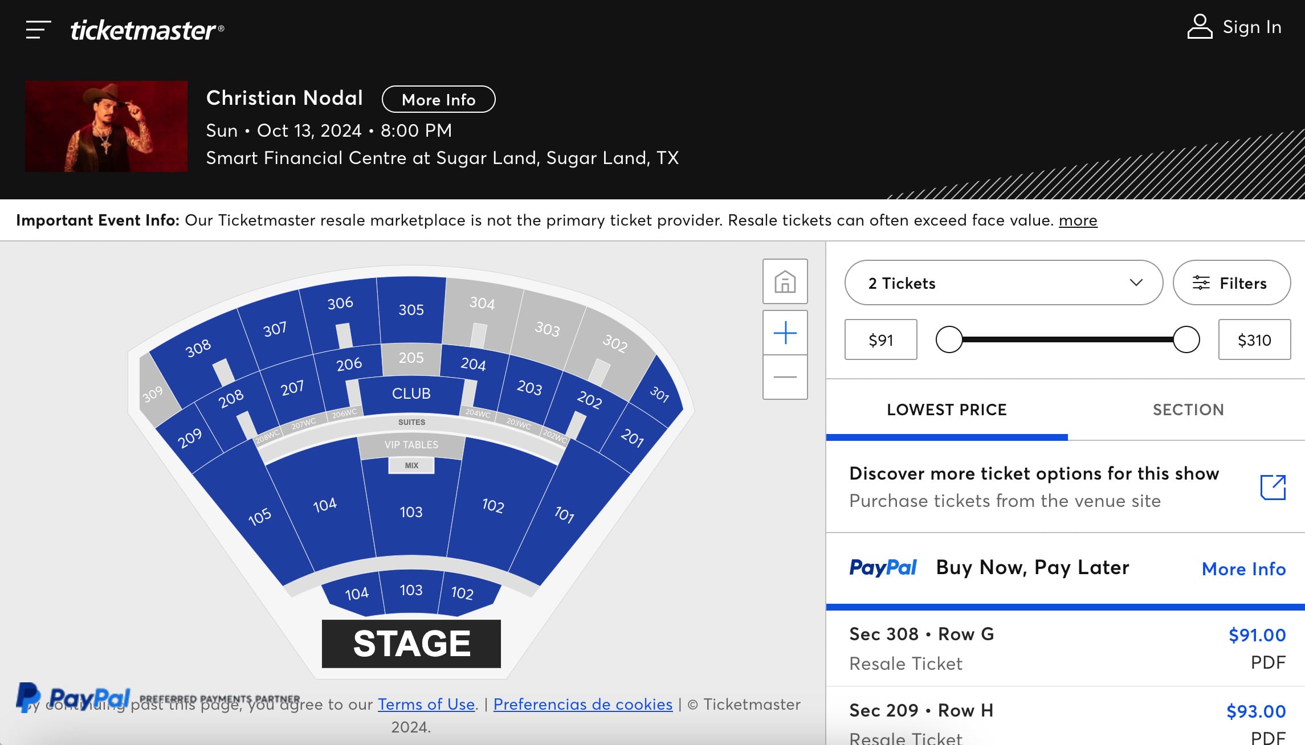1305x745 pixels.
Task: Reset seat map with home icon
Action: [x=785, y=281]
